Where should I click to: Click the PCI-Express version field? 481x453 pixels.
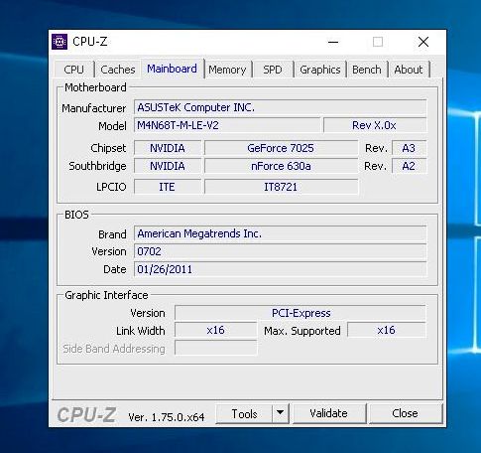301,313
